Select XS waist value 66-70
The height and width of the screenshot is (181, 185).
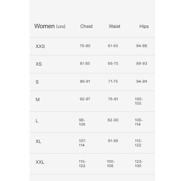click(x=113, y=63)
